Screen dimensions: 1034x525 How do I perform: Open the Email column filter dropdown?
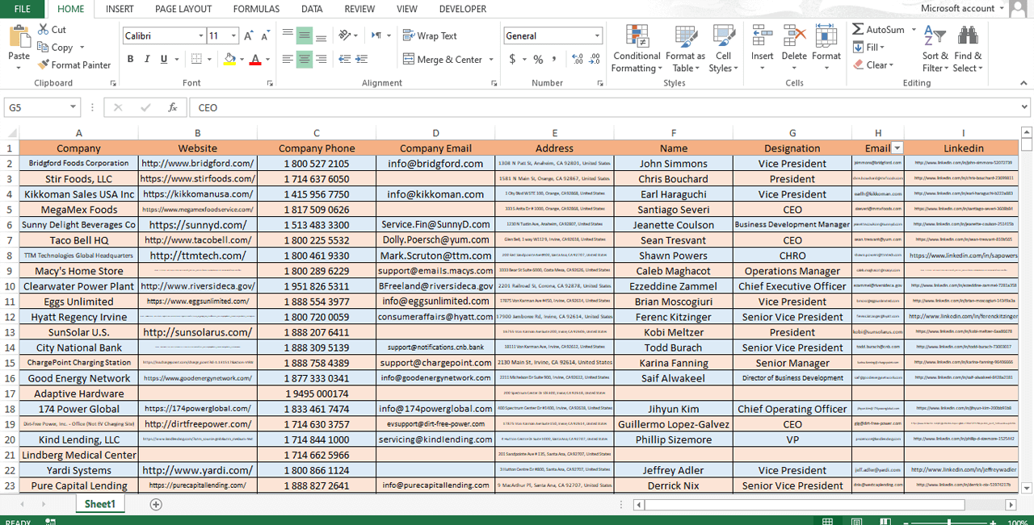897,148
